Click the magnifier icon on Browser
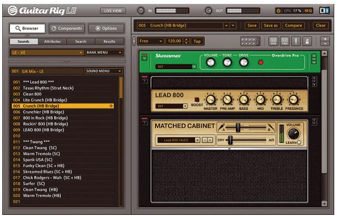The image size is (337, 216). point(18,28)
